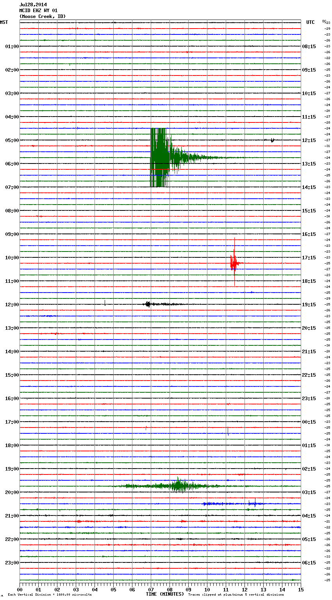Click the UTC timezone label
Image resolution: width=332 pixels, height=600 pixels.
pyautogui.click(x=311, y=22)
